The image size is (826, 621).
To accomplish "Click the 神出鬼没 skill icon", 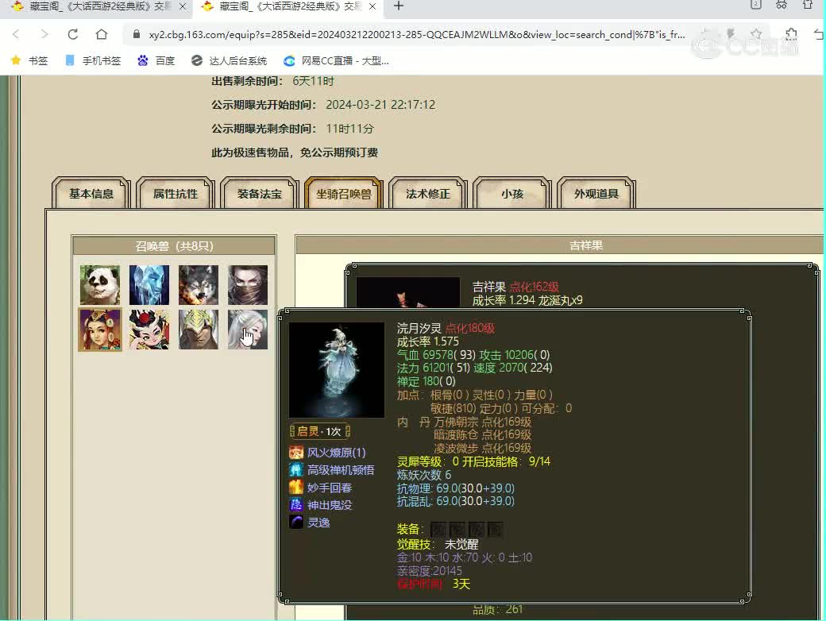I will pos(296,504).
